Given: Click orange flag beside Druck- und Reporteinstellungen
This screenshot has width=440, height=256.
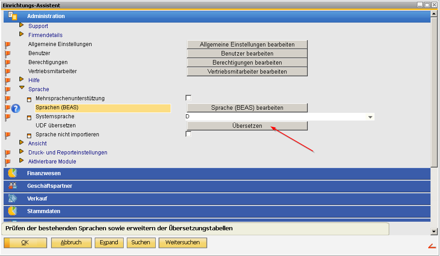Looking at the screenshot, I should pos(8,153).
